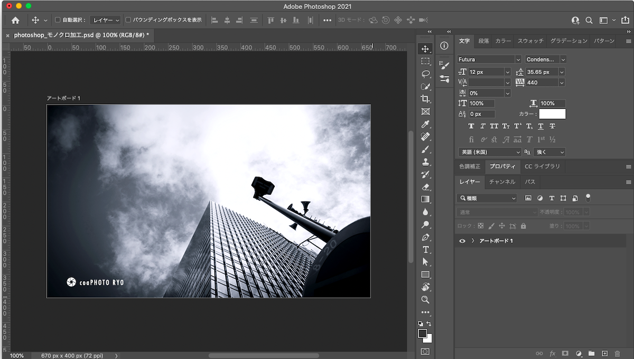Click the Delete layer trash icon
Image resolution: width=634 pixels, height=359 pixels.
617,353
